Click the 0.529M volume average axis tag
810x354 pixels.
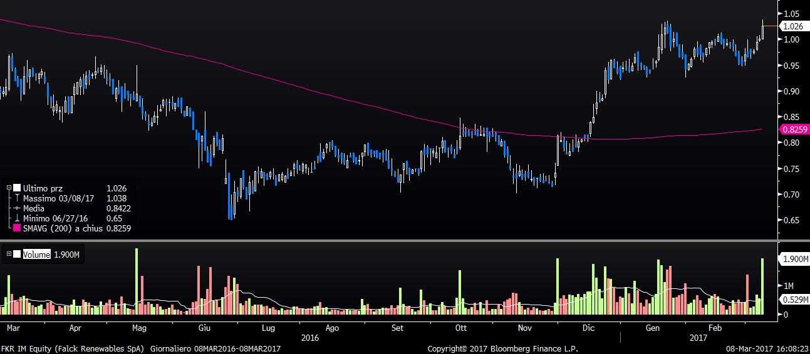[x=794, y=301]
